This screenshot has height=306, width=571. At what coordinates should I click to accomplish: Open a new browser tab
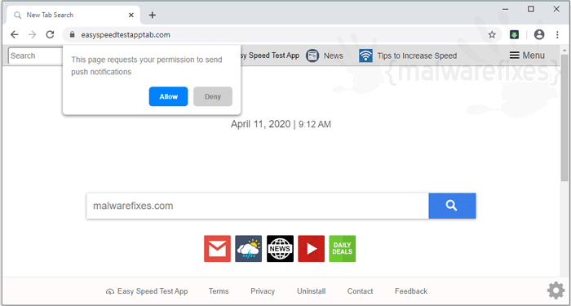click(x=153, y=15)
